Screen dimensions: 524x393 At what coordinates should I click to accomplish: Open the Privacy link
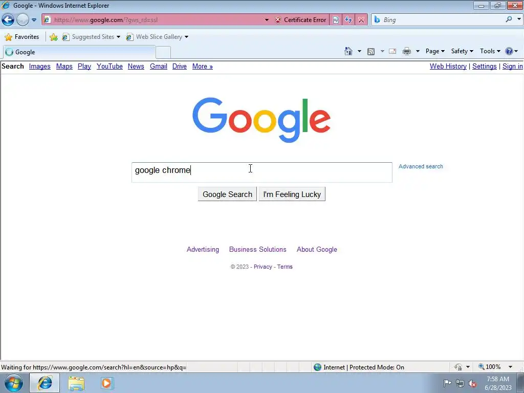(x=263, y=267)
